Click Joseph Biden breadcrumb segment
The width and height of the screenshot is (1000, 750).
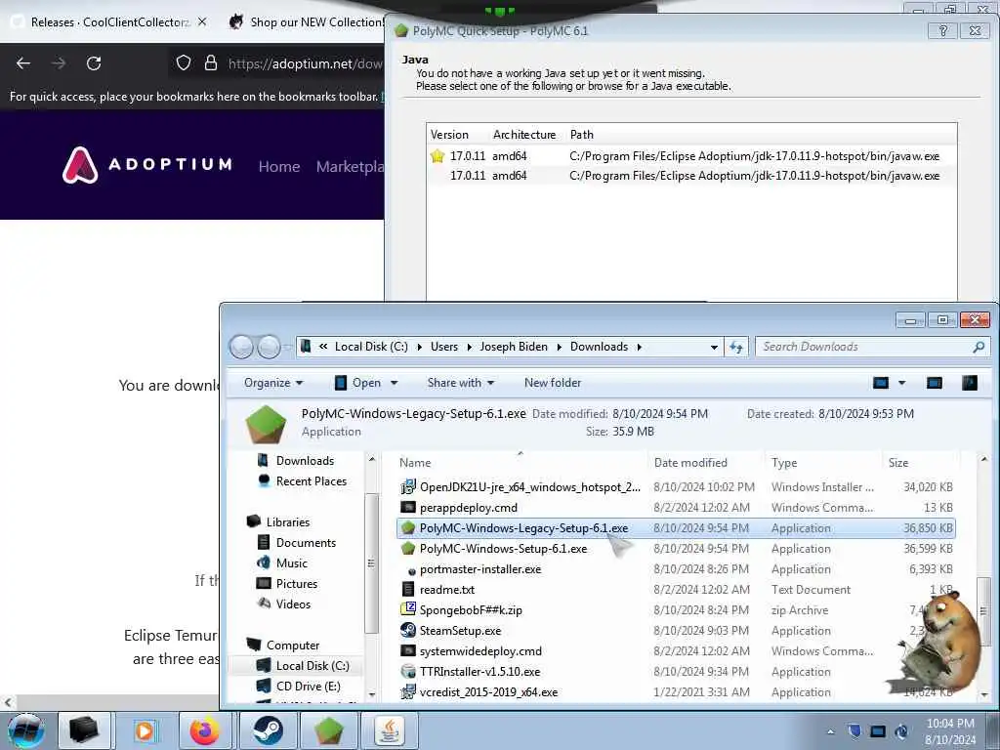click(514, 347)
